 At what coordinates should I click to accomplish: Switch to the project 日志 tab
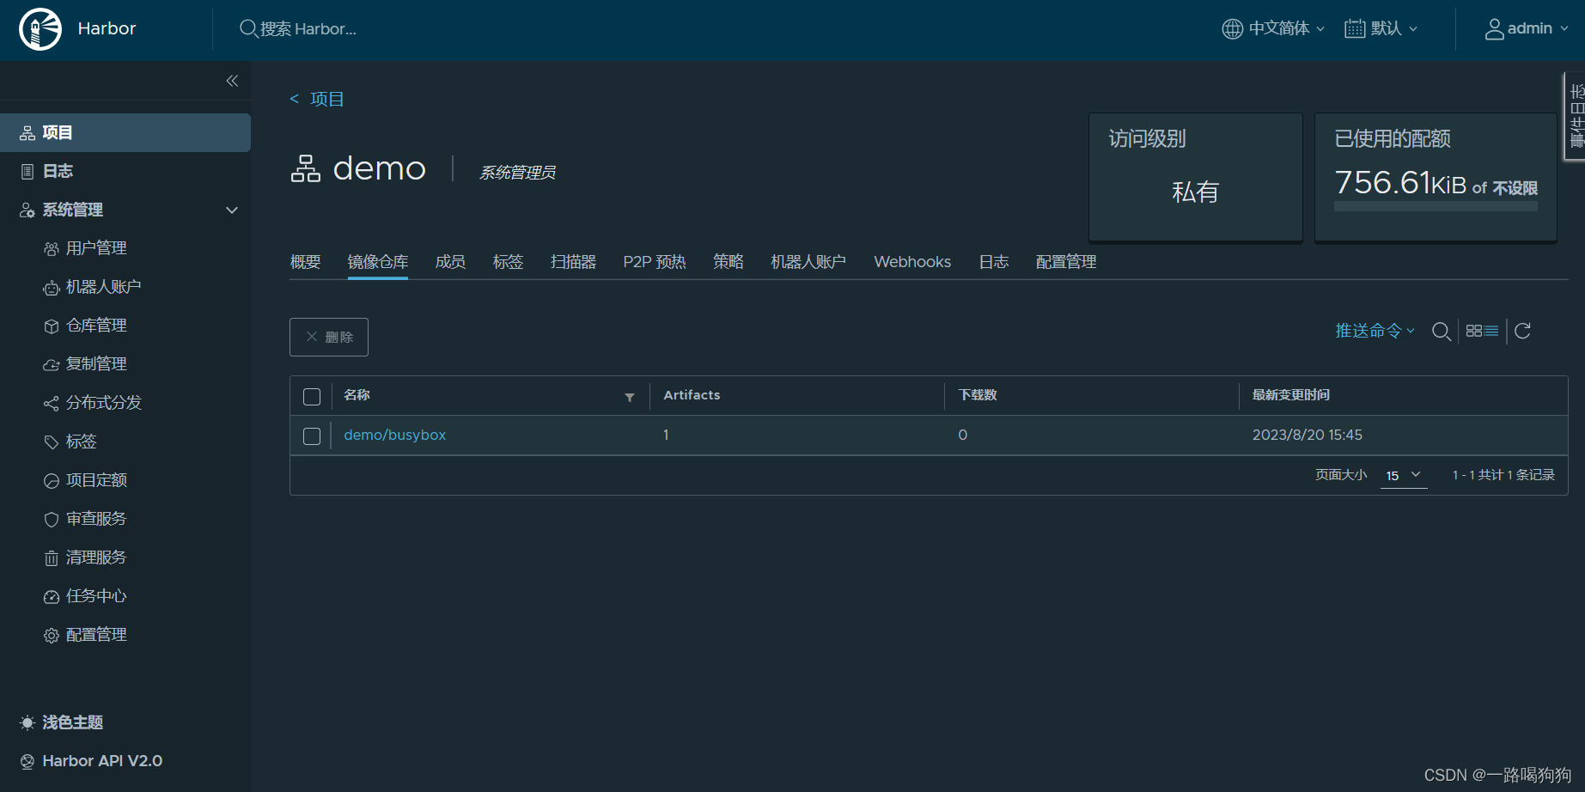(994, 262)
